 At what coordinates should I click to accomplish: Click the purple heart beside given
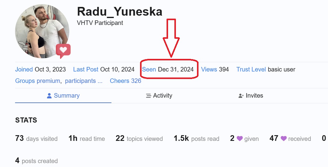tap(239, 138)
